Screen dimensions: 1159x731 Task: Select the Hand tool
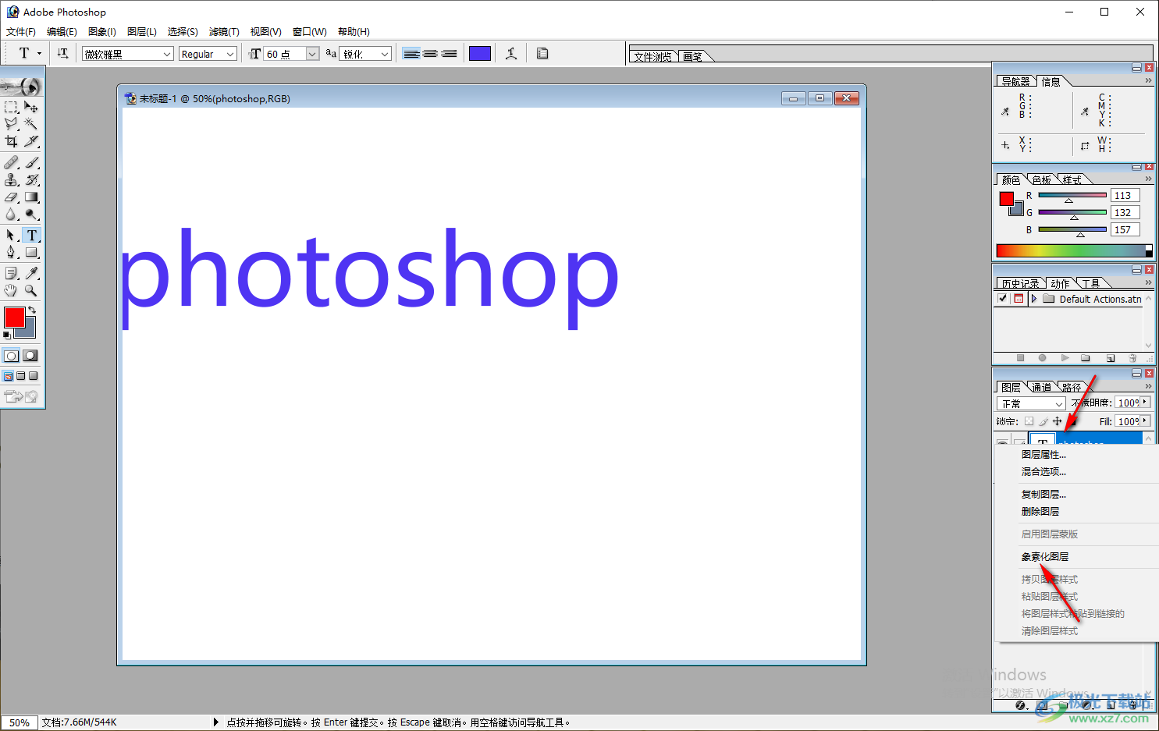11,290
